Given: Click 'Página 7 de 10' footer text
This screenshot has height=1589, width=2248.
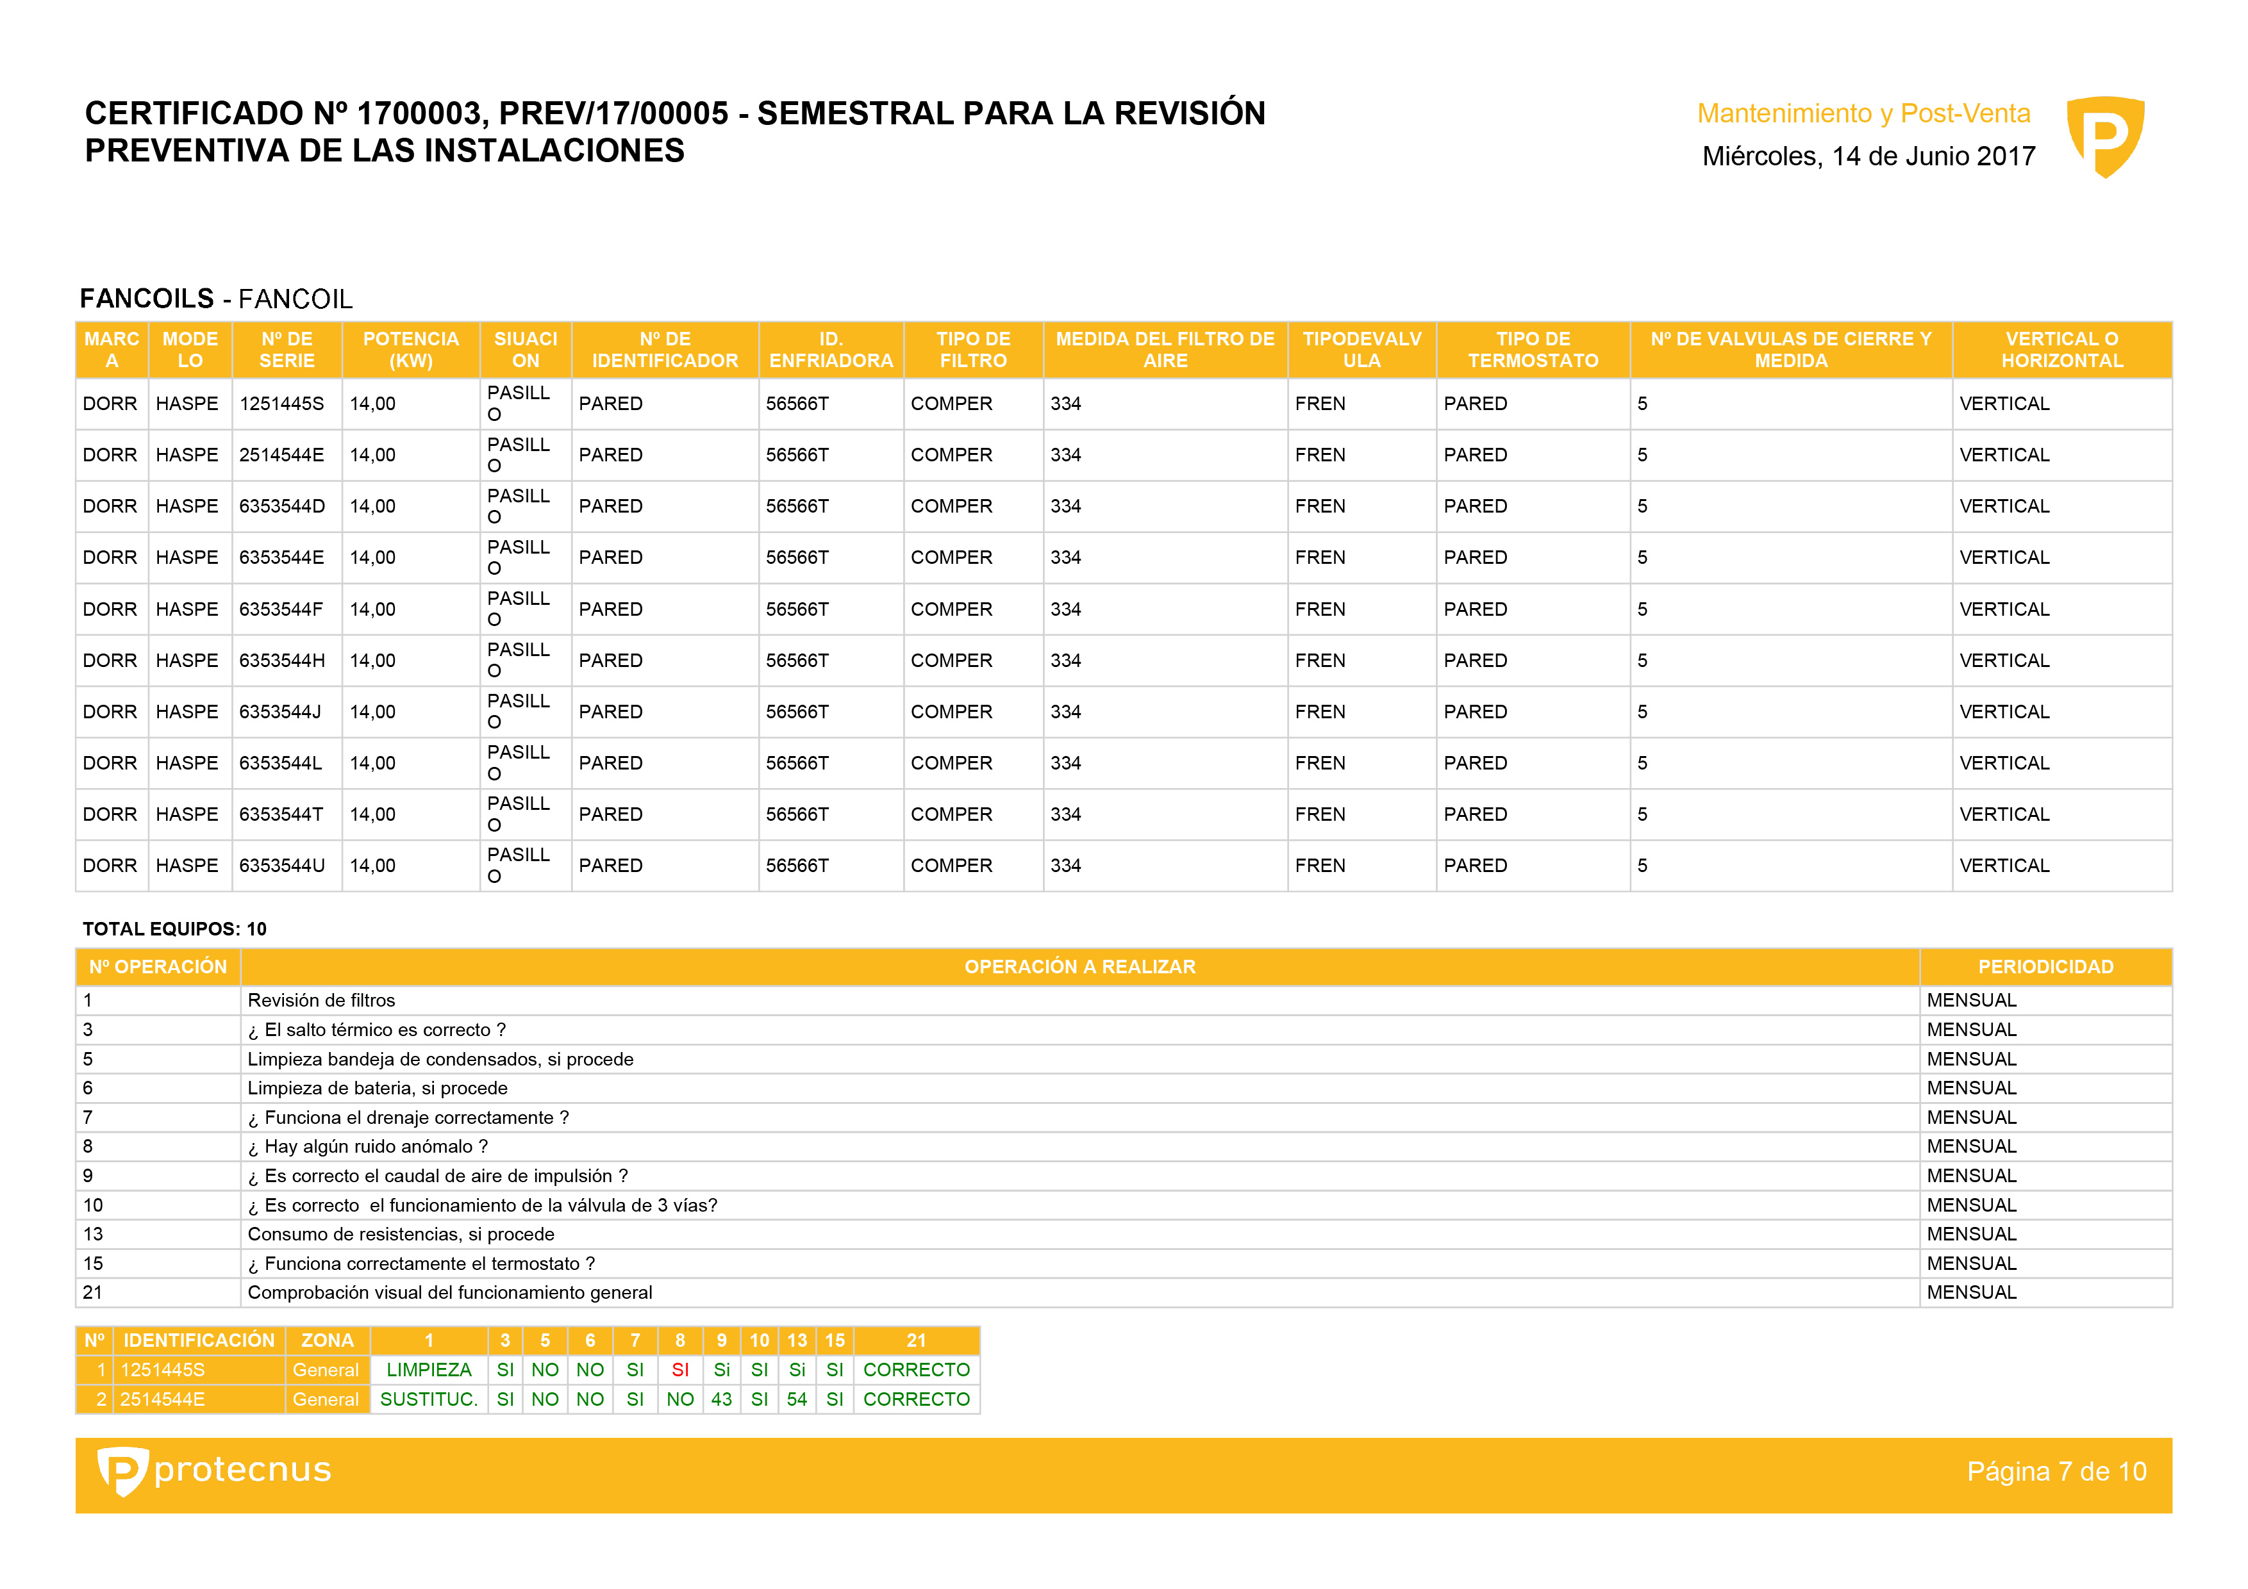Looking at the screenshot, I should (x=2056, y=1472).
